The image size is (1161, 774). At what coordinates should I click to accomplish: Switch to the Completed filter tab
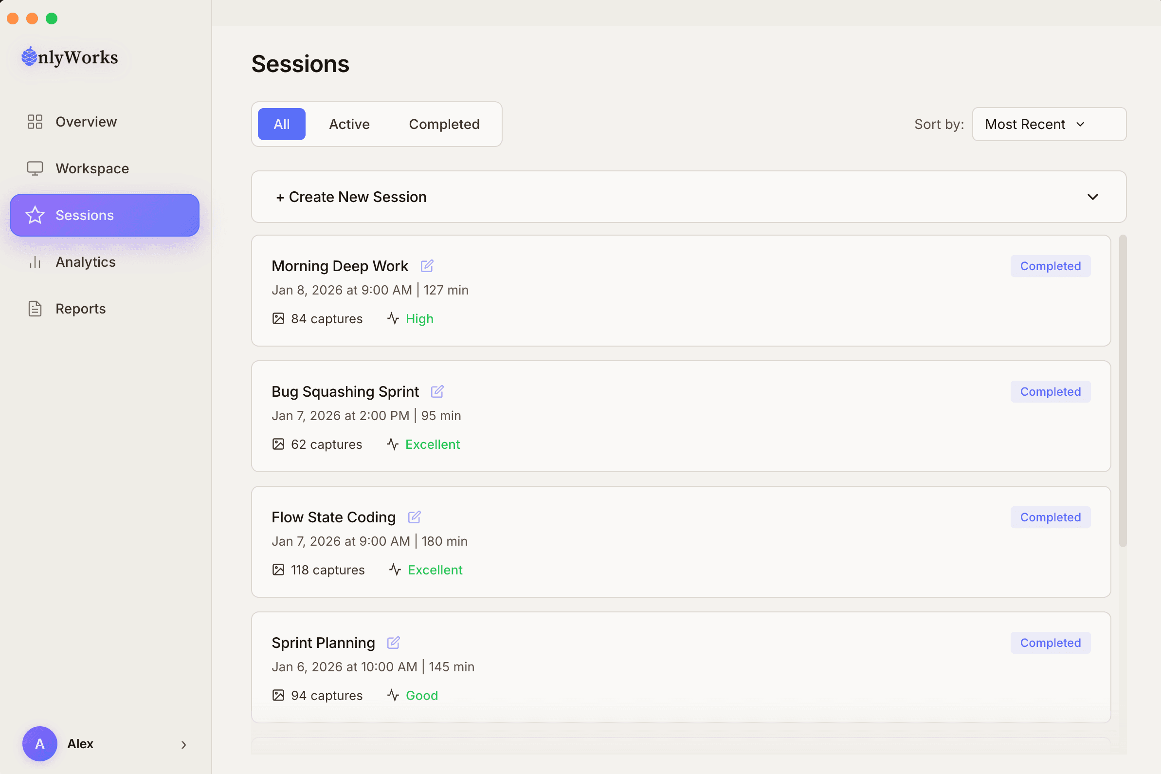point(444,124)
